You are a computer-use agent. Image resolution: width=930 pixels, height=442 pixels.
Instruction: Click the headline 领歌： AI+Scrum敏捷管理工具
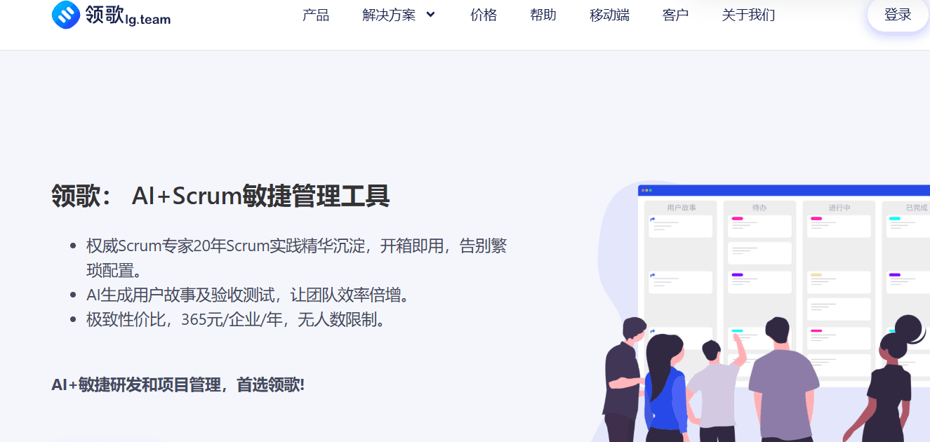point(220,196)
